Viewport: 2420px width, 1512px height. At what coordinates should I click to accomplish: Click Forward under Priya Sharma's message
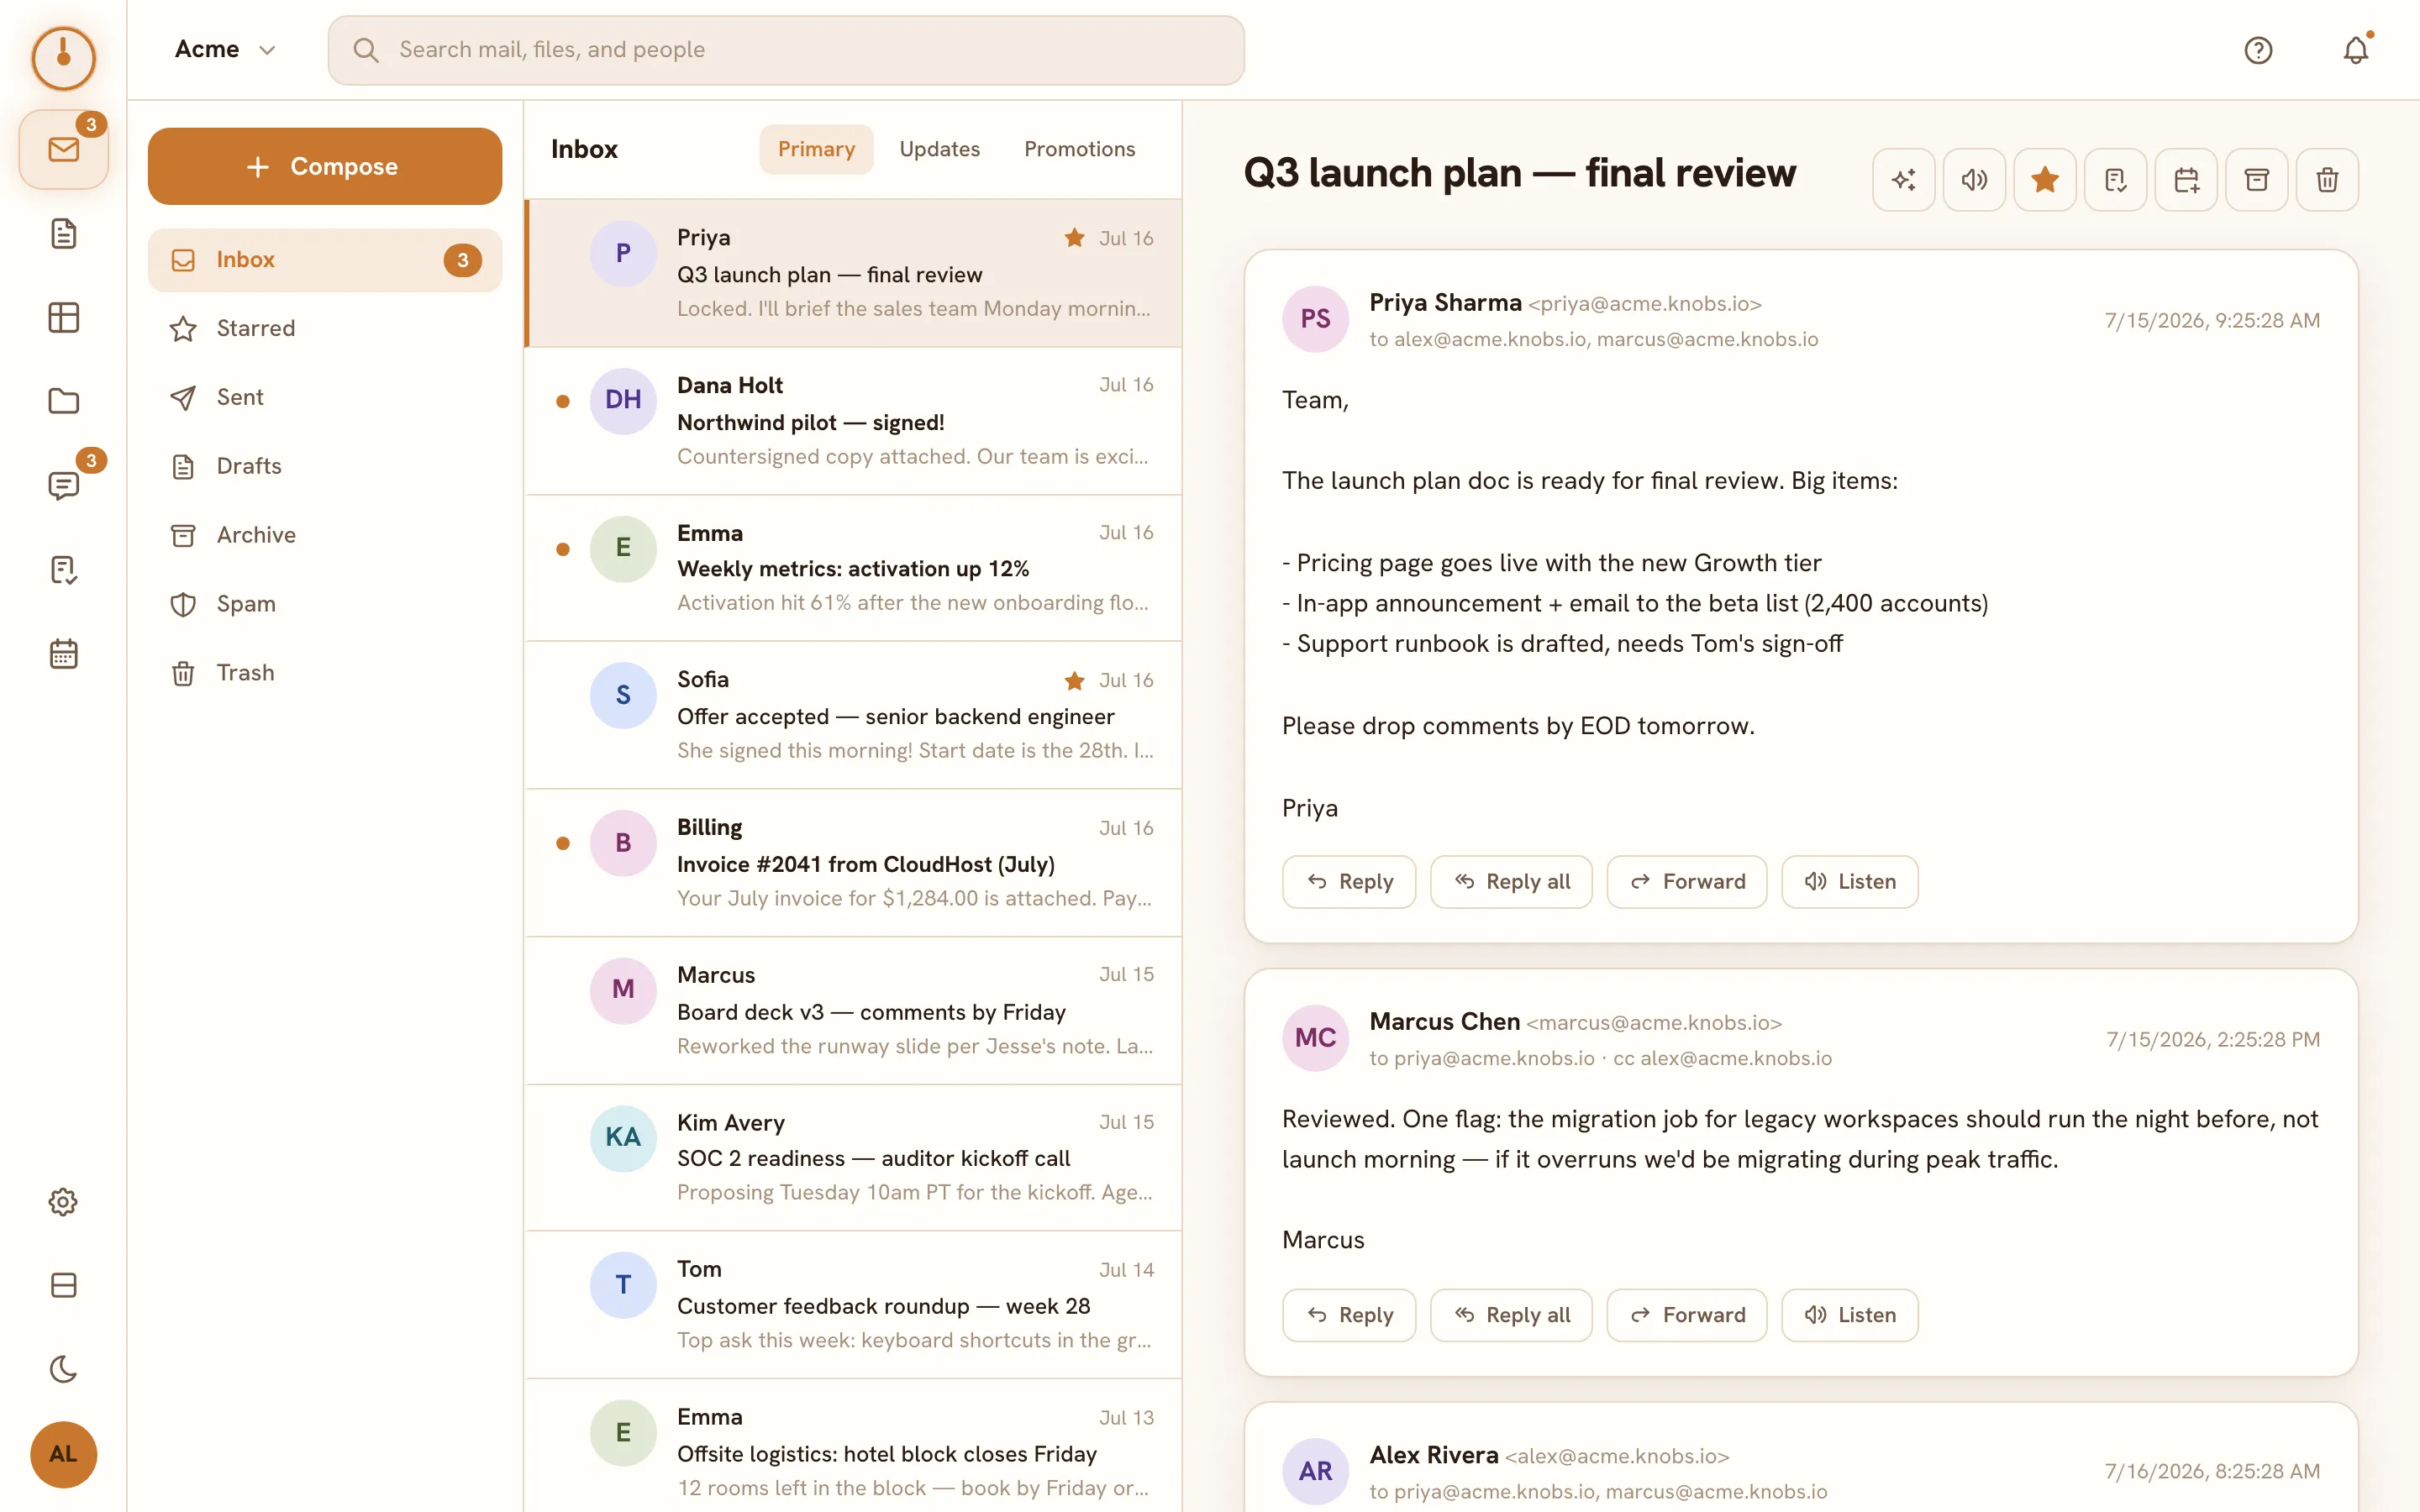click(1687, 882)
